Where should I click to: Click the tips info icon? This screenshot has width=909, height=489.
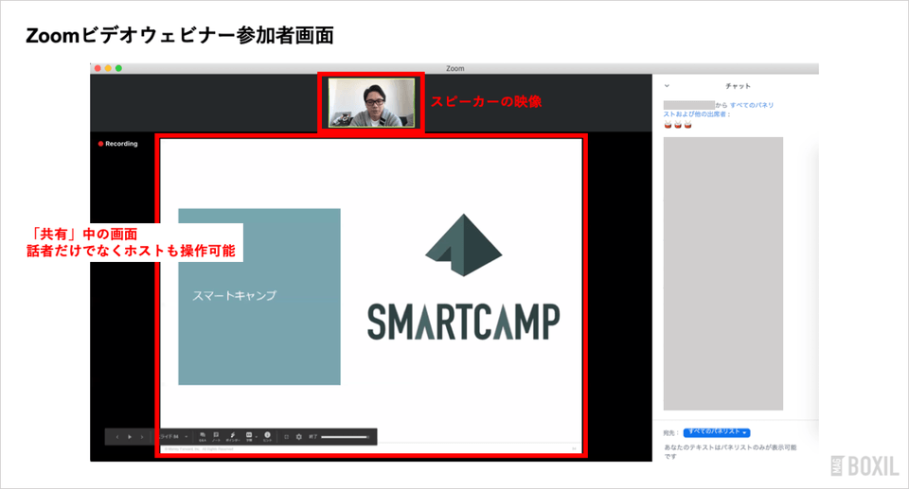click(267, 436)
